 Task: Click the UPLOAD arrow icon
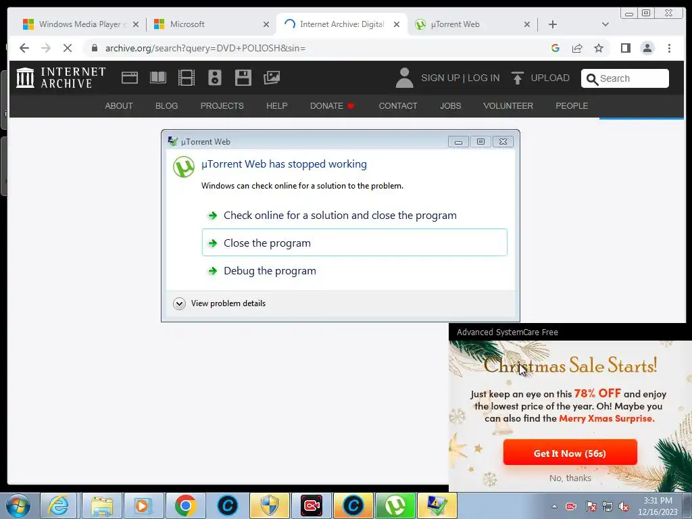[517, 78]
